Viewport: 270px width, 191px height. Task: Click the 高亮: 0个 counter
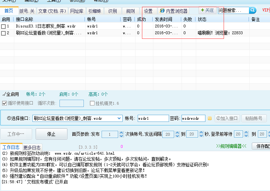coord(98,94)
